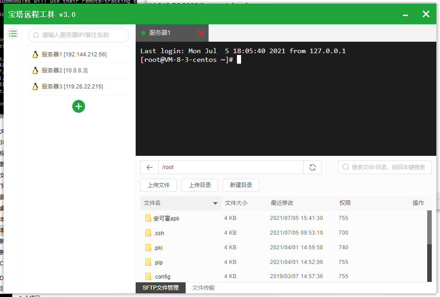Click the penguin icon for 服务器1
This screenshot has width=440, height=297.
pyautogui.click(x=35, y=55)
